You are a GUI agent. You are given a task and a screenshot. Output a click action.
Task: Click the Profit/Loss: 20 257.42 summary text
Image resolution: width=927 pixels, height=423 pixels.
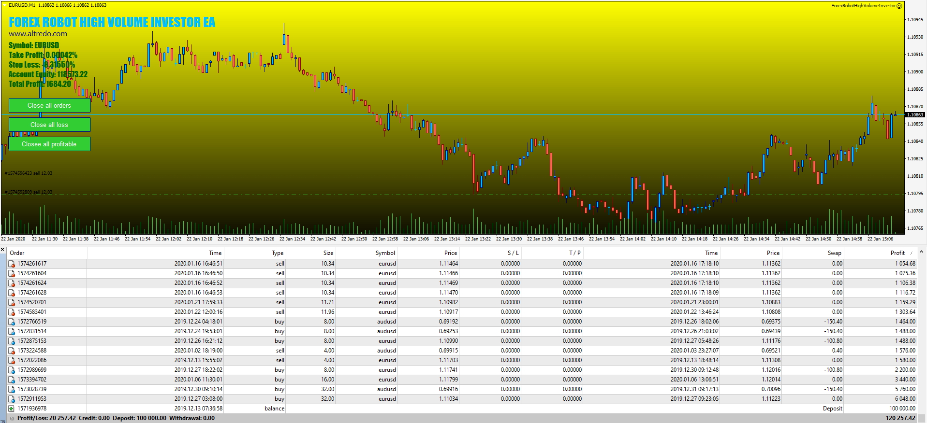pyautogui.click(x=46, y=418)
